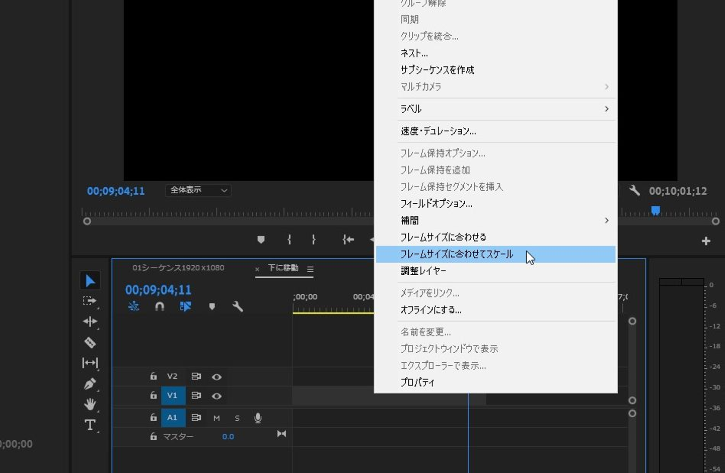
Task: Expand the ラベル submenu
Action: click(x=503, y=109)
